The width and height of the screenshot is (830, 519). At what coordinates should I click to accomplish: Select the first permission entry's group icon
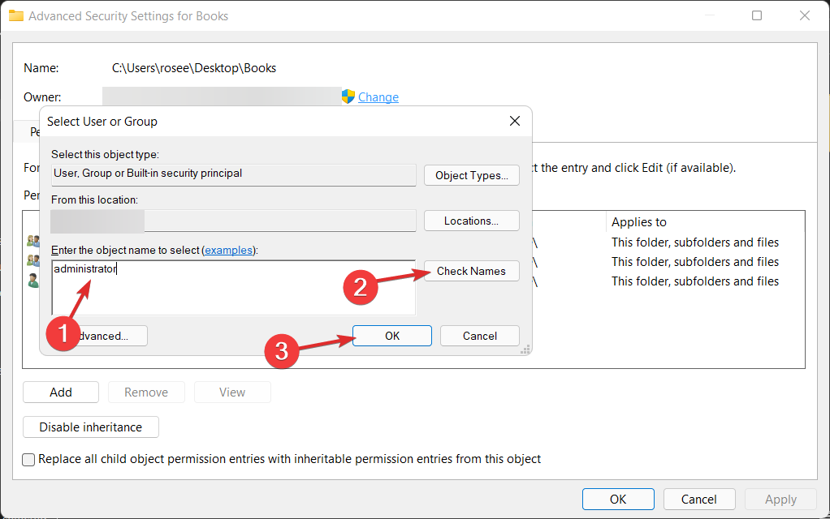(32, 241)
